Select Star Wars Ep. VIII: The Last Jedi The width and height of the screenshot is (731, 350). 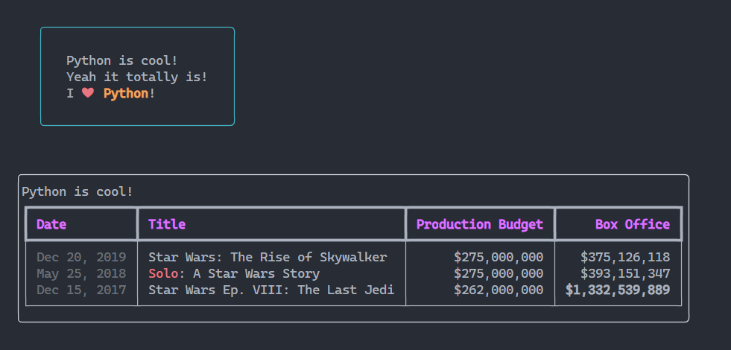pos(271,290)
